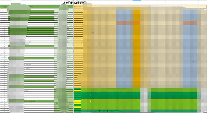Click the 分类 header cell at top-left
Screen dimensions: 208x113
(x=4, y=7)
